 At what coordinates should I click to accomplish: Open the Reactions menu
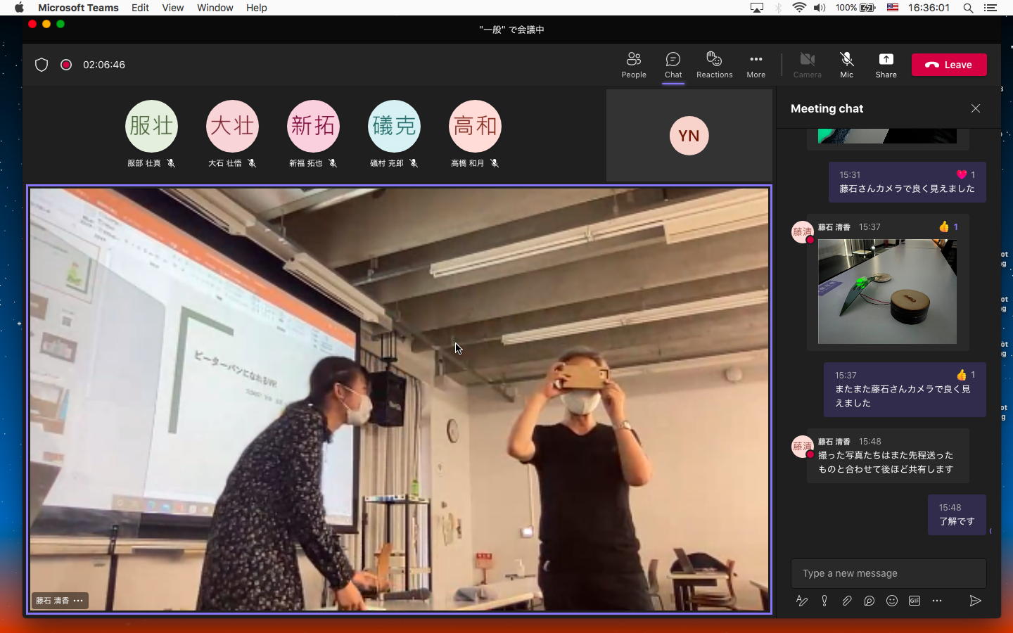click(714, 65)
